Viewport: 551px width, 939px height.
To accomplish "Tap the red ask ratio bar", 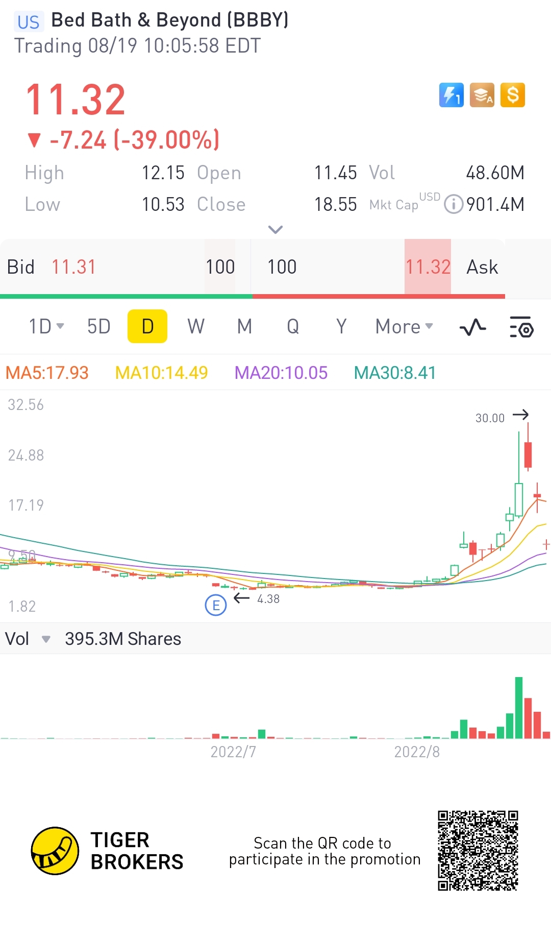I will coord(379,296).
